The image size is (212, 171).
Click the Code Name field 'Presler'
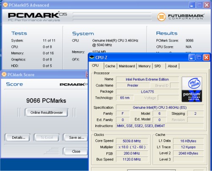point(133,85)
